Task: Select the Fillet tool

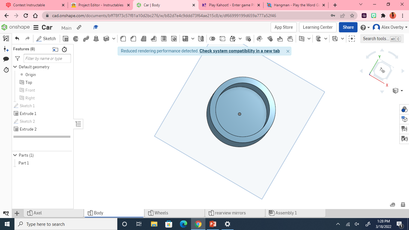Action: pyautogui.click(x=123, y=39)
